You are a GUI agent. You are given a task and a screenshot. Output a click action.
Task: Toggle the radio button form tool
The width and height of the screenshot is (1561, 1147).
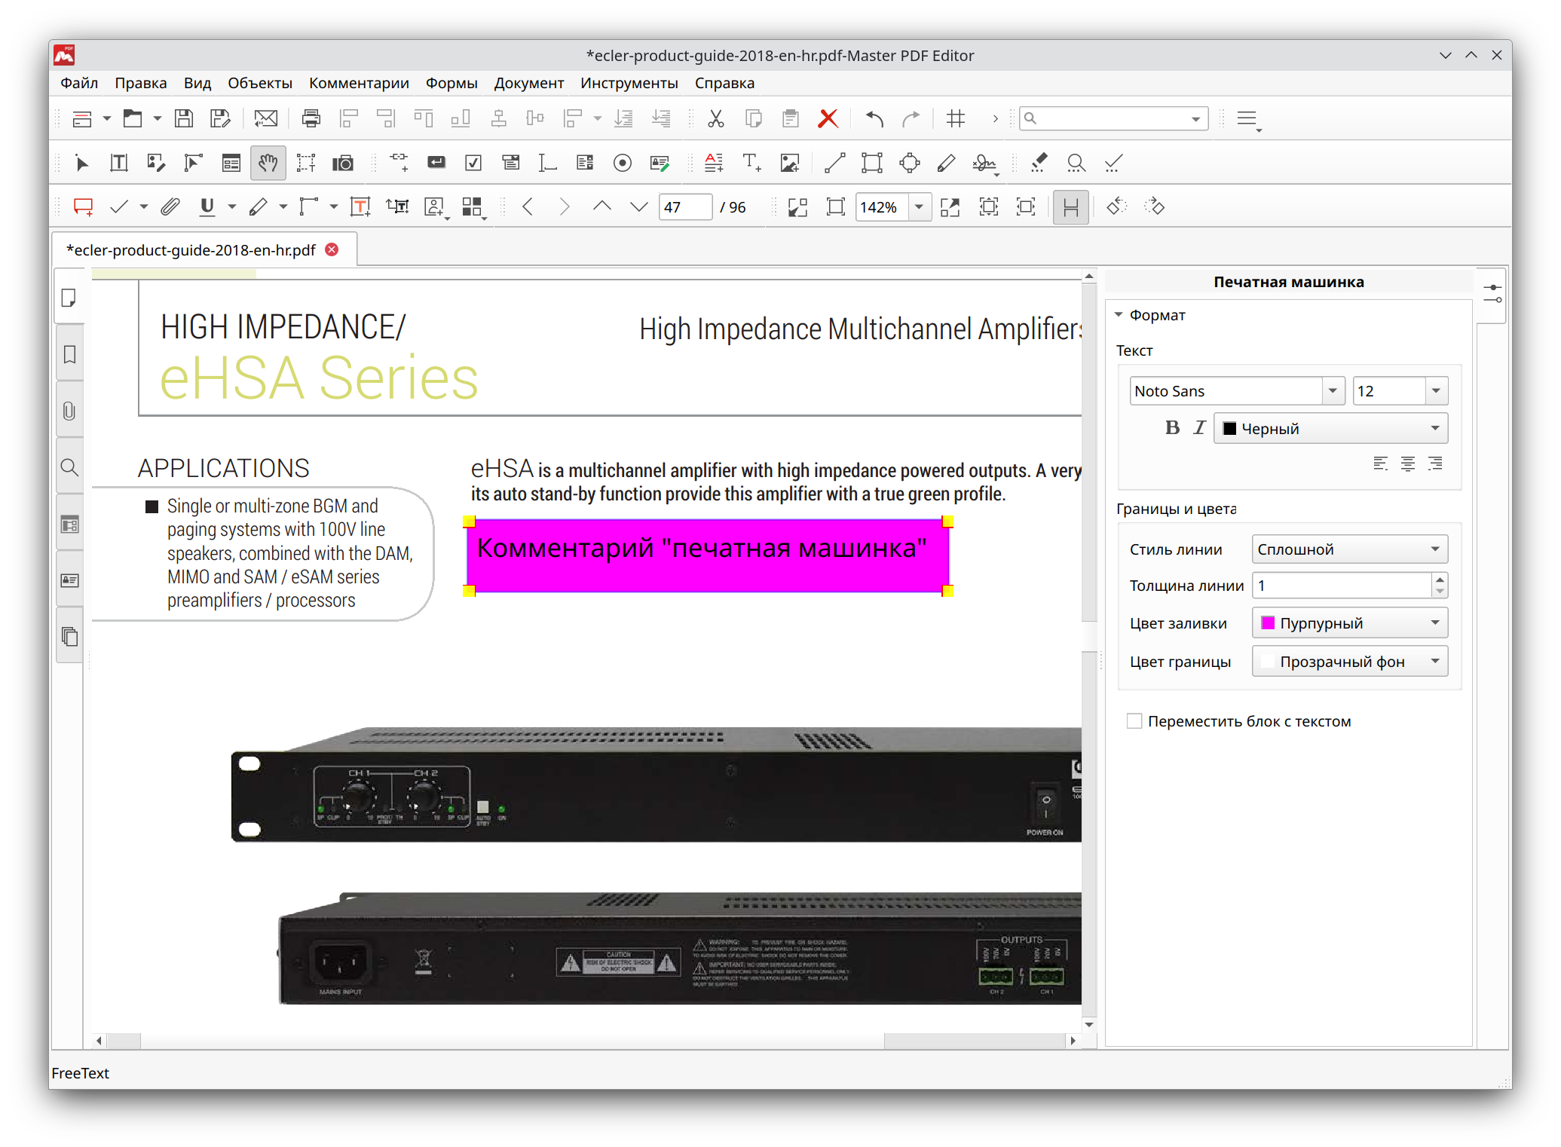point(622,163)
